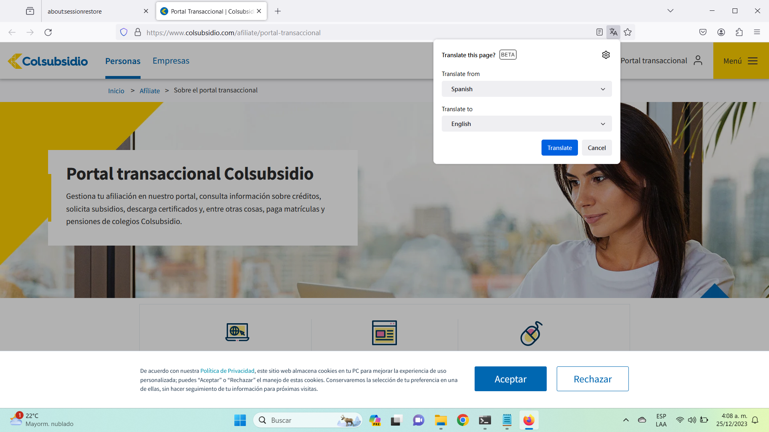The image size is (769, 432).
Task: Click the Save to Pocket icon
Action: click(703, 32)
